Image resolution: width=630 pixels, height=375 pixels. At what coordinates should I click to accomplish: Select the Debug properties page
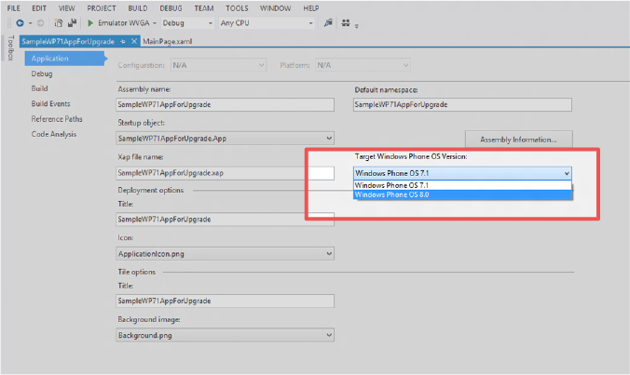click(x=42, y=74)
